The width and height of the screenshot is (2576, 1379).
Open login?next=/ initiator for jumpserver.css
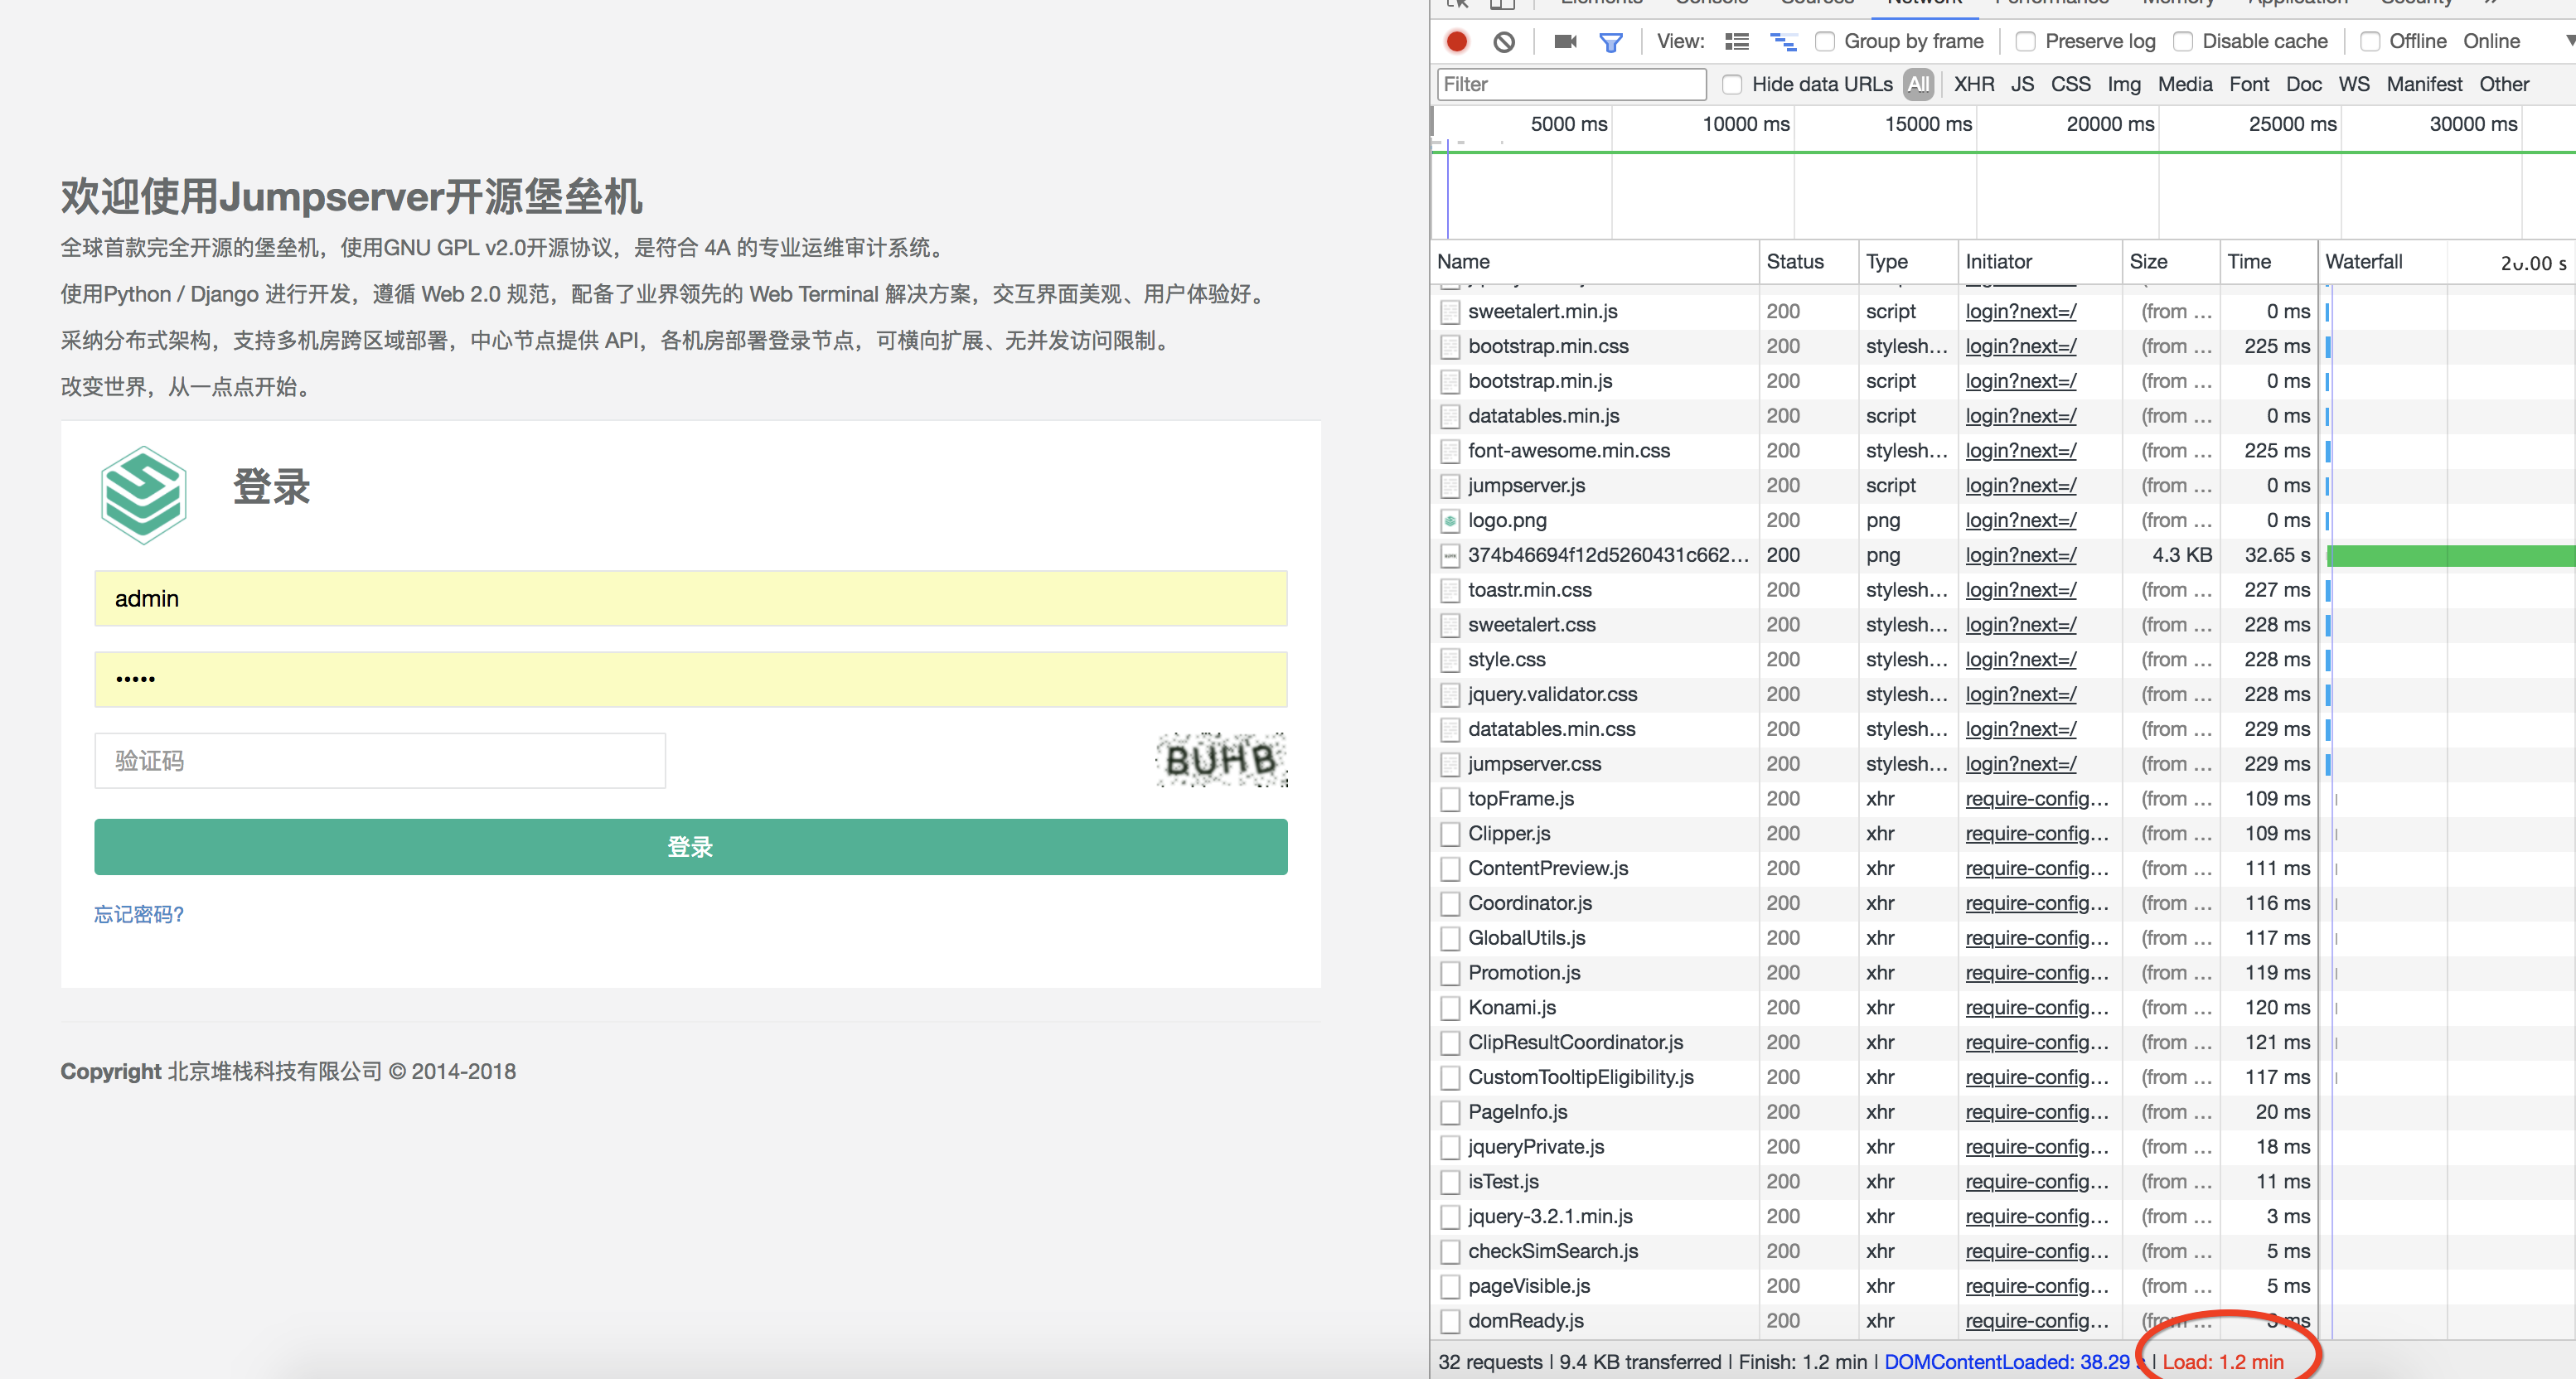2020,764
